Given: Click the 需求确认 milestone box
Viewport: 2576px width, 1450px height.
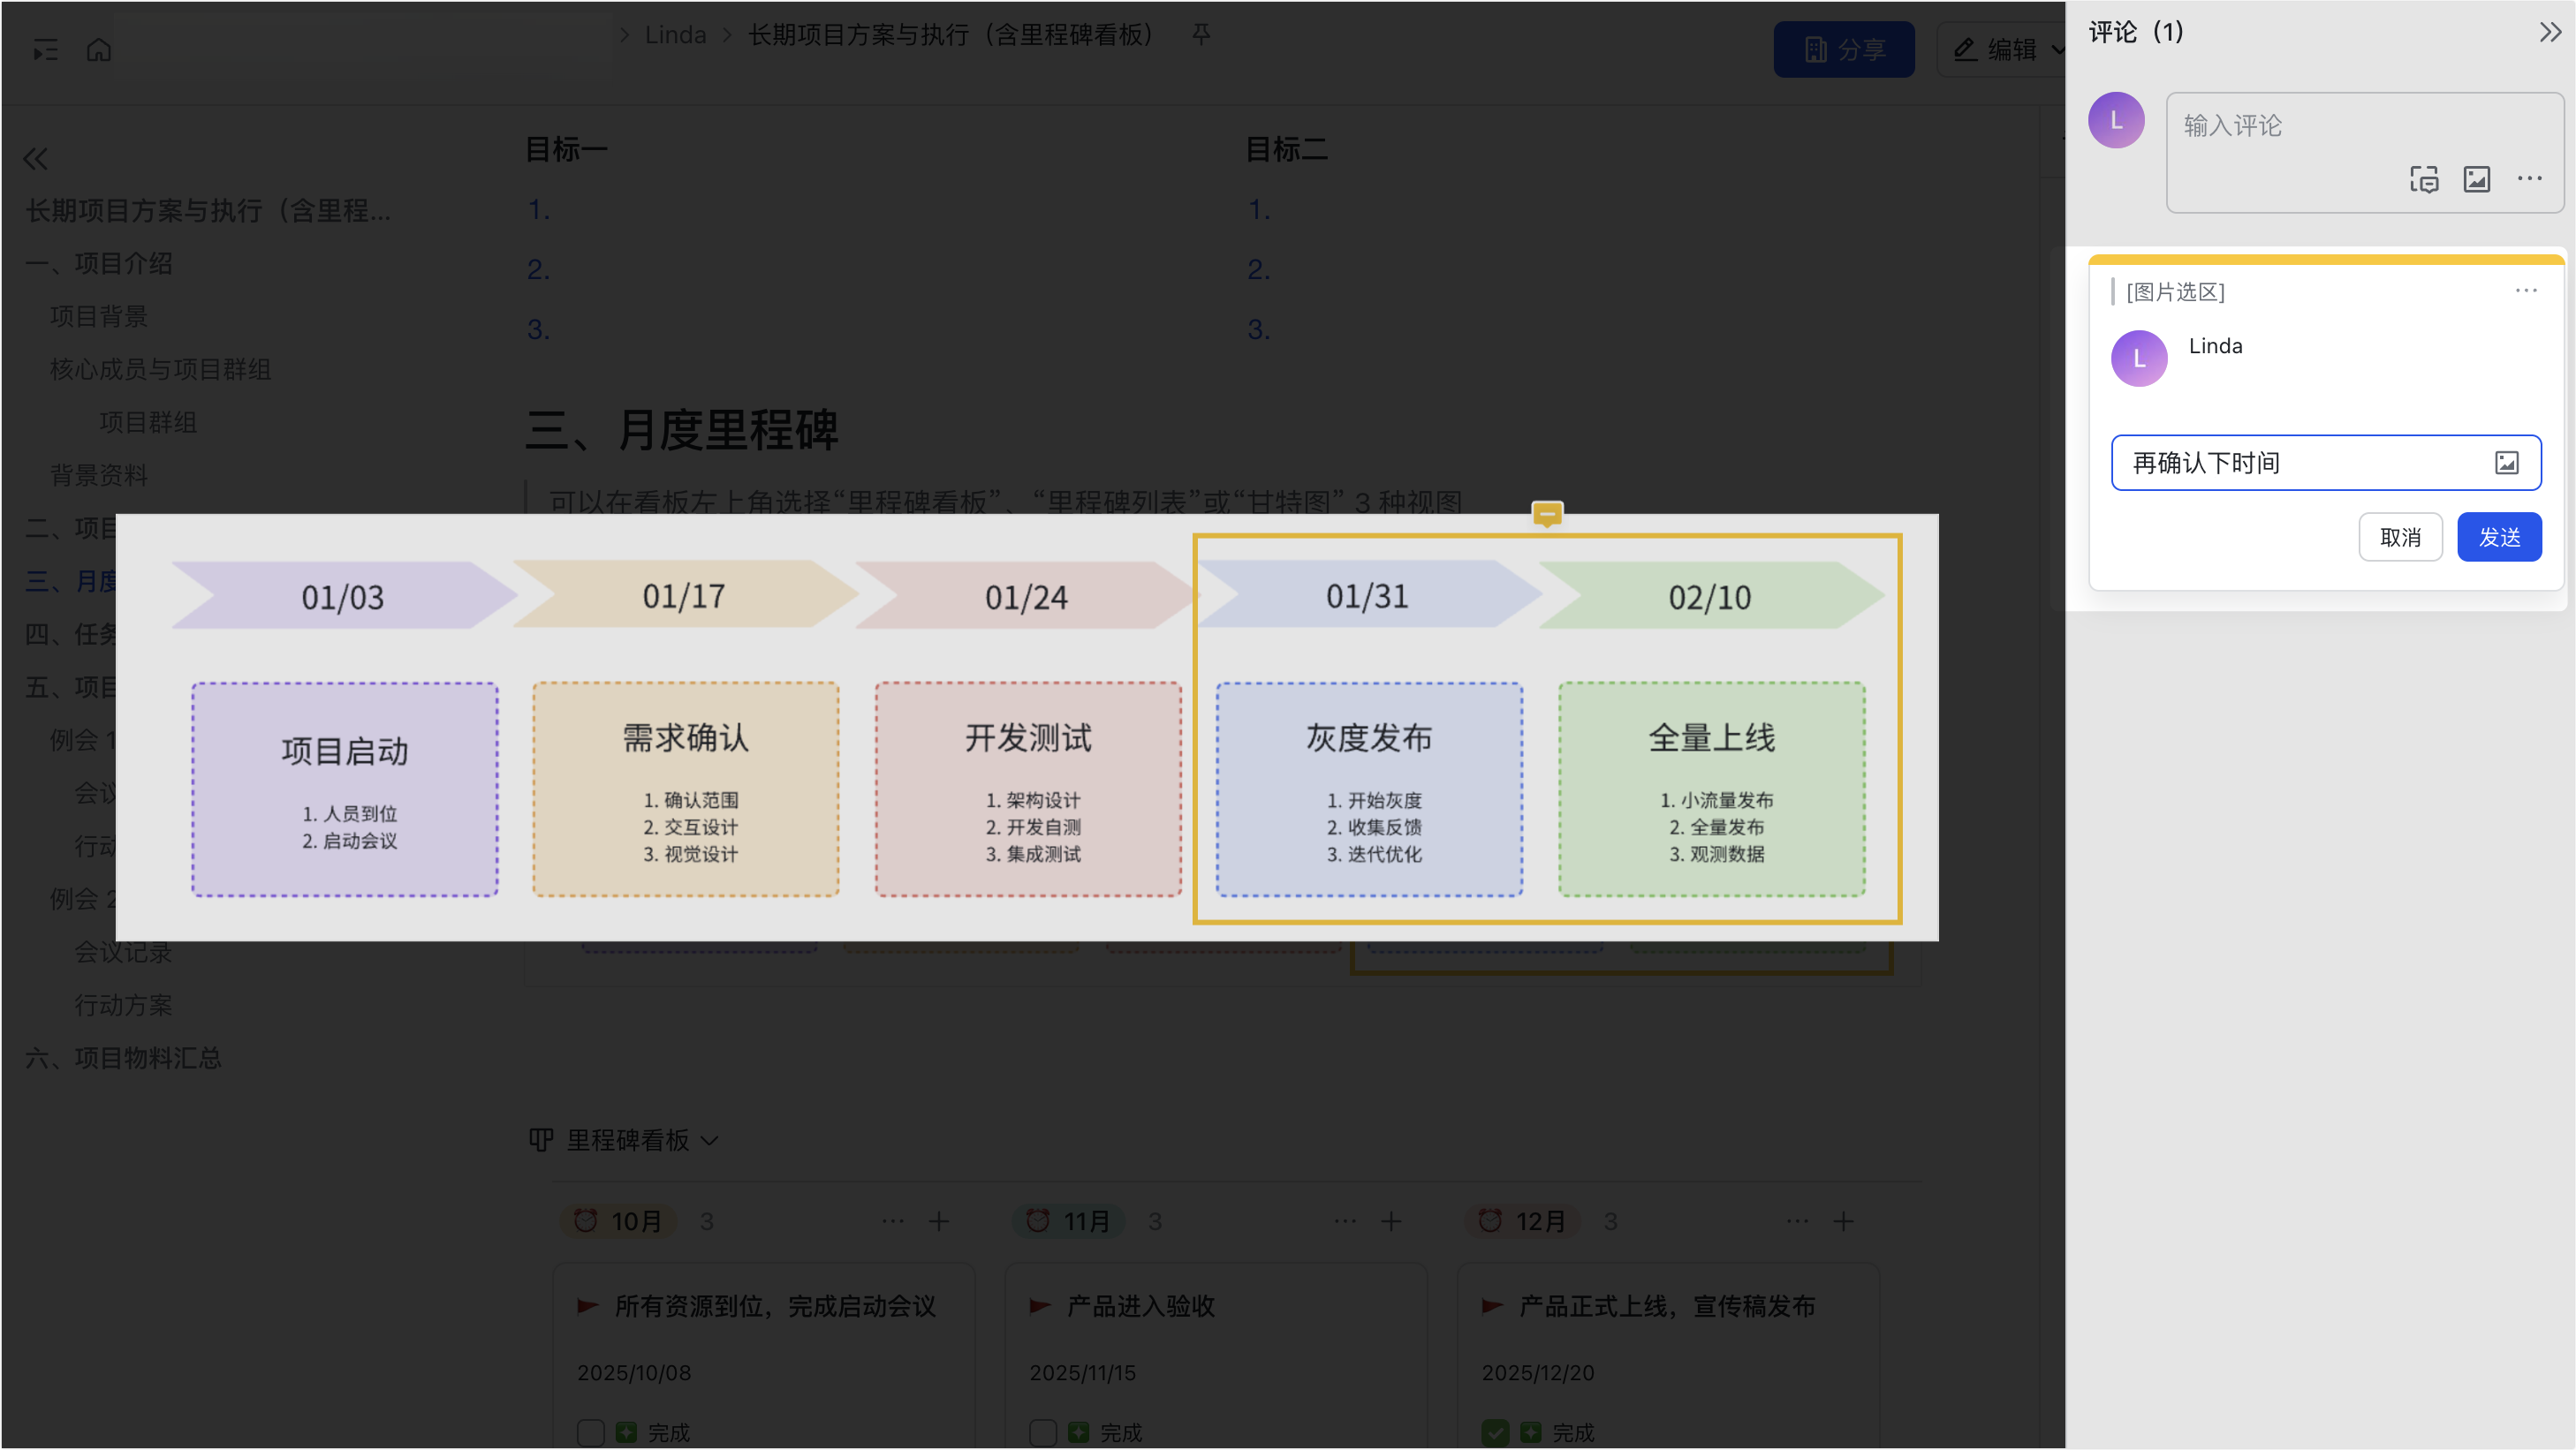Looking at the screenshot, I should (686, 789).
